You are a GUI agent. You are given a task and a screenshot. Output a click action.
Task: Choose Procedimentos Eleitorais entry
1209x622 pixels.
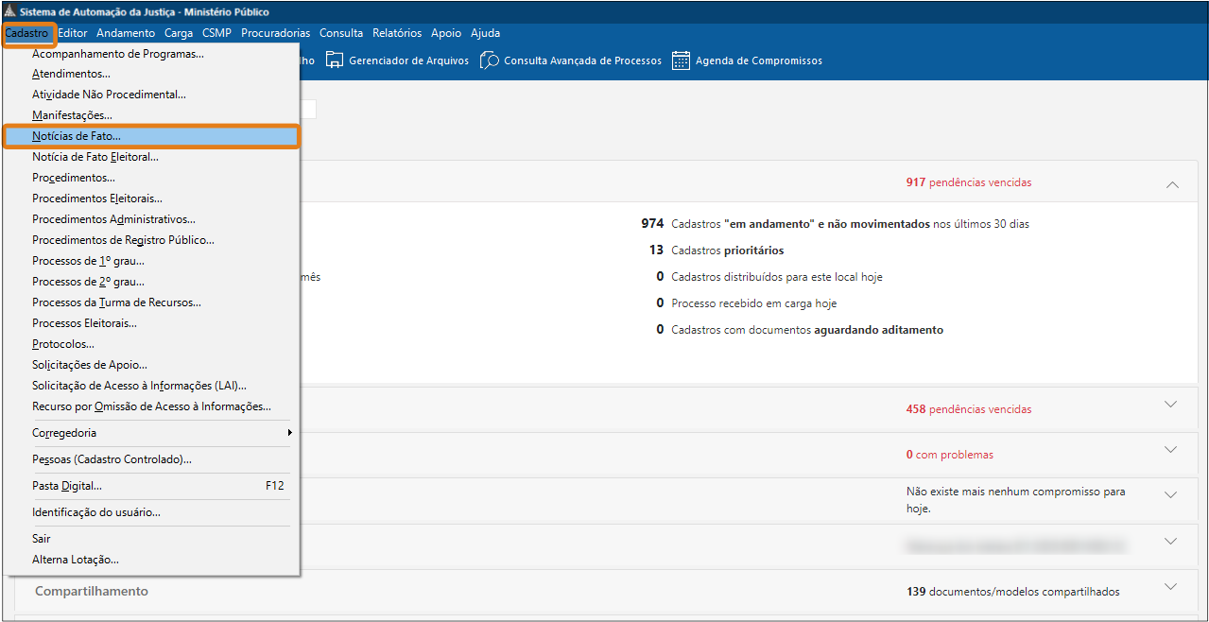(x=151, y=199)
